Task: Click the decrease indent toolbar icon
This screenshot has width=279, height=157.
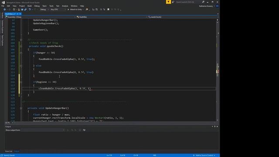Action: pyautogui.click(x=93, y=10)
